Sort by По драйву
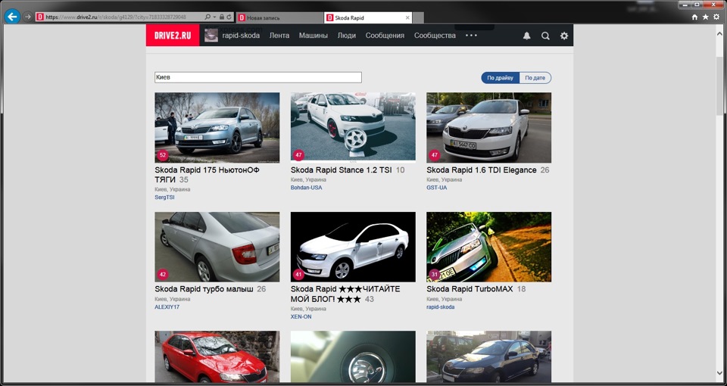 500,78
